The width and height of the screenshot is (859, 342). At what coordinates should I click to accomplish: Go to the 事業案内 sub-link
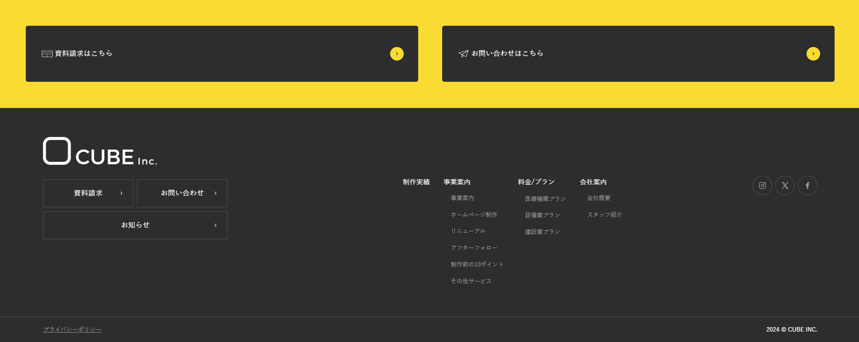click(463, 198)
